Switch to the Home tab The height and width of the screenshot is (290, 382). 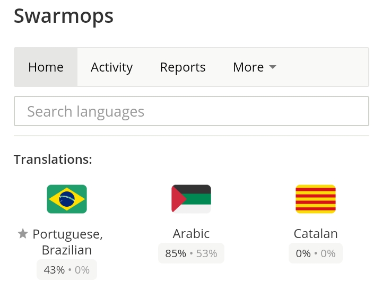pos(46,67)
